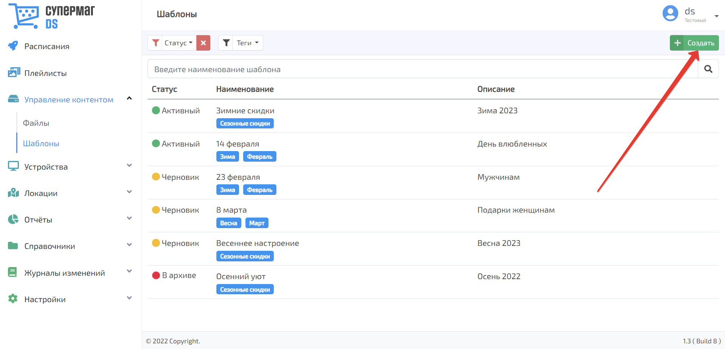Viewport: 725px width, 349px height.
Task: Expand the Локации menu chevron
Action: click(129, 192)
